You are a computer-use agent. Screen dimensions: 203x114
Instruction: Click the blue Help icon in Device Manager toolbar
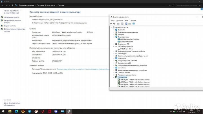(x=126, y=24)
